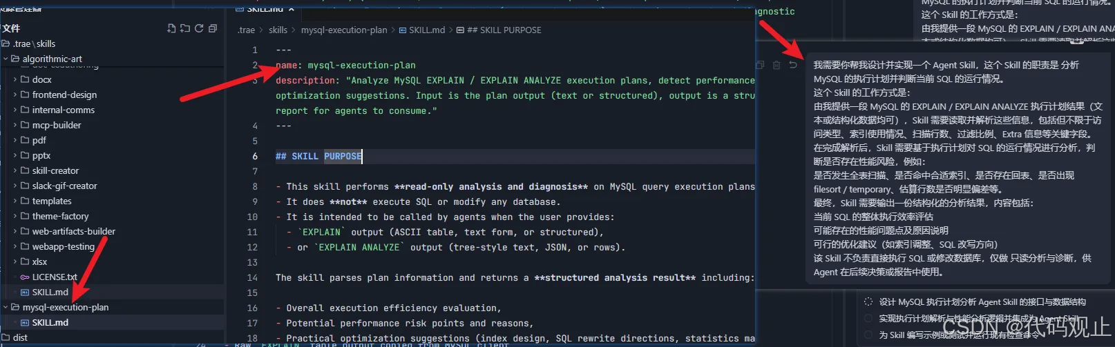Click the chat message bubble starting 我需要你帮我设计
1115x347 pixels.
958,168
